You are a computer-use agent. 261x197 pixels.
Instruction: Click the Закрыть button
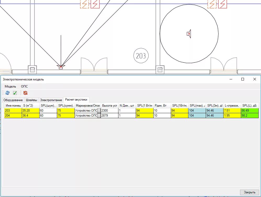(249, 192)
